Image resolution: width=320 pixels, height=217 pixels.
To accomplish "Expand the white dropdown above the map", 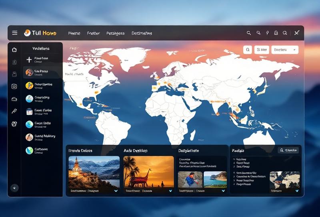I will pyautogui.click(x=285, y=50).
